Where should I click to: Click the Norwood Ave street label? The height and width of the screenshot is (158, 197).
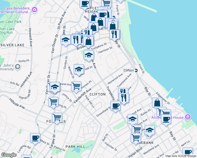pyautogui.click(x=115, y=79)
